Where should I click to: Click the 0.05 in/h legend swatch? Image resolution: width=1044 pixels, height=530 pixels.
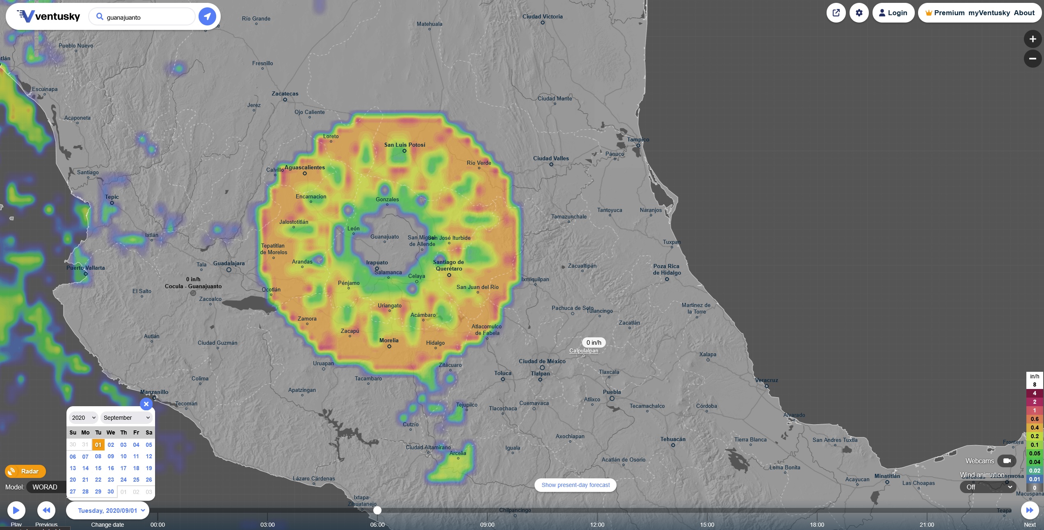[1035, 454]
